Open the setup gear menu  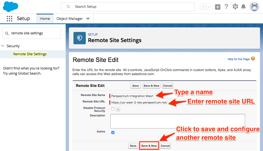pyautogui.click(x=235, y=7)
